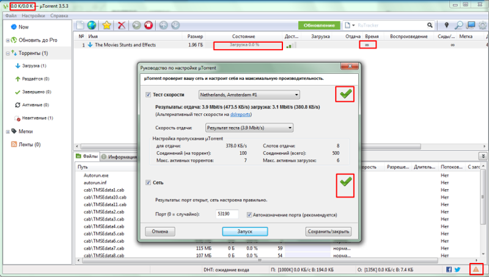Open the Netherlands, Amsterdam #1 server dropdown

click(249, 95)
